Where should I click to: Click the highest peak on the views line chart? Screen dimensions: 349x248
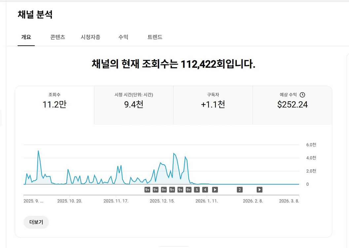[x=38, y=151]
